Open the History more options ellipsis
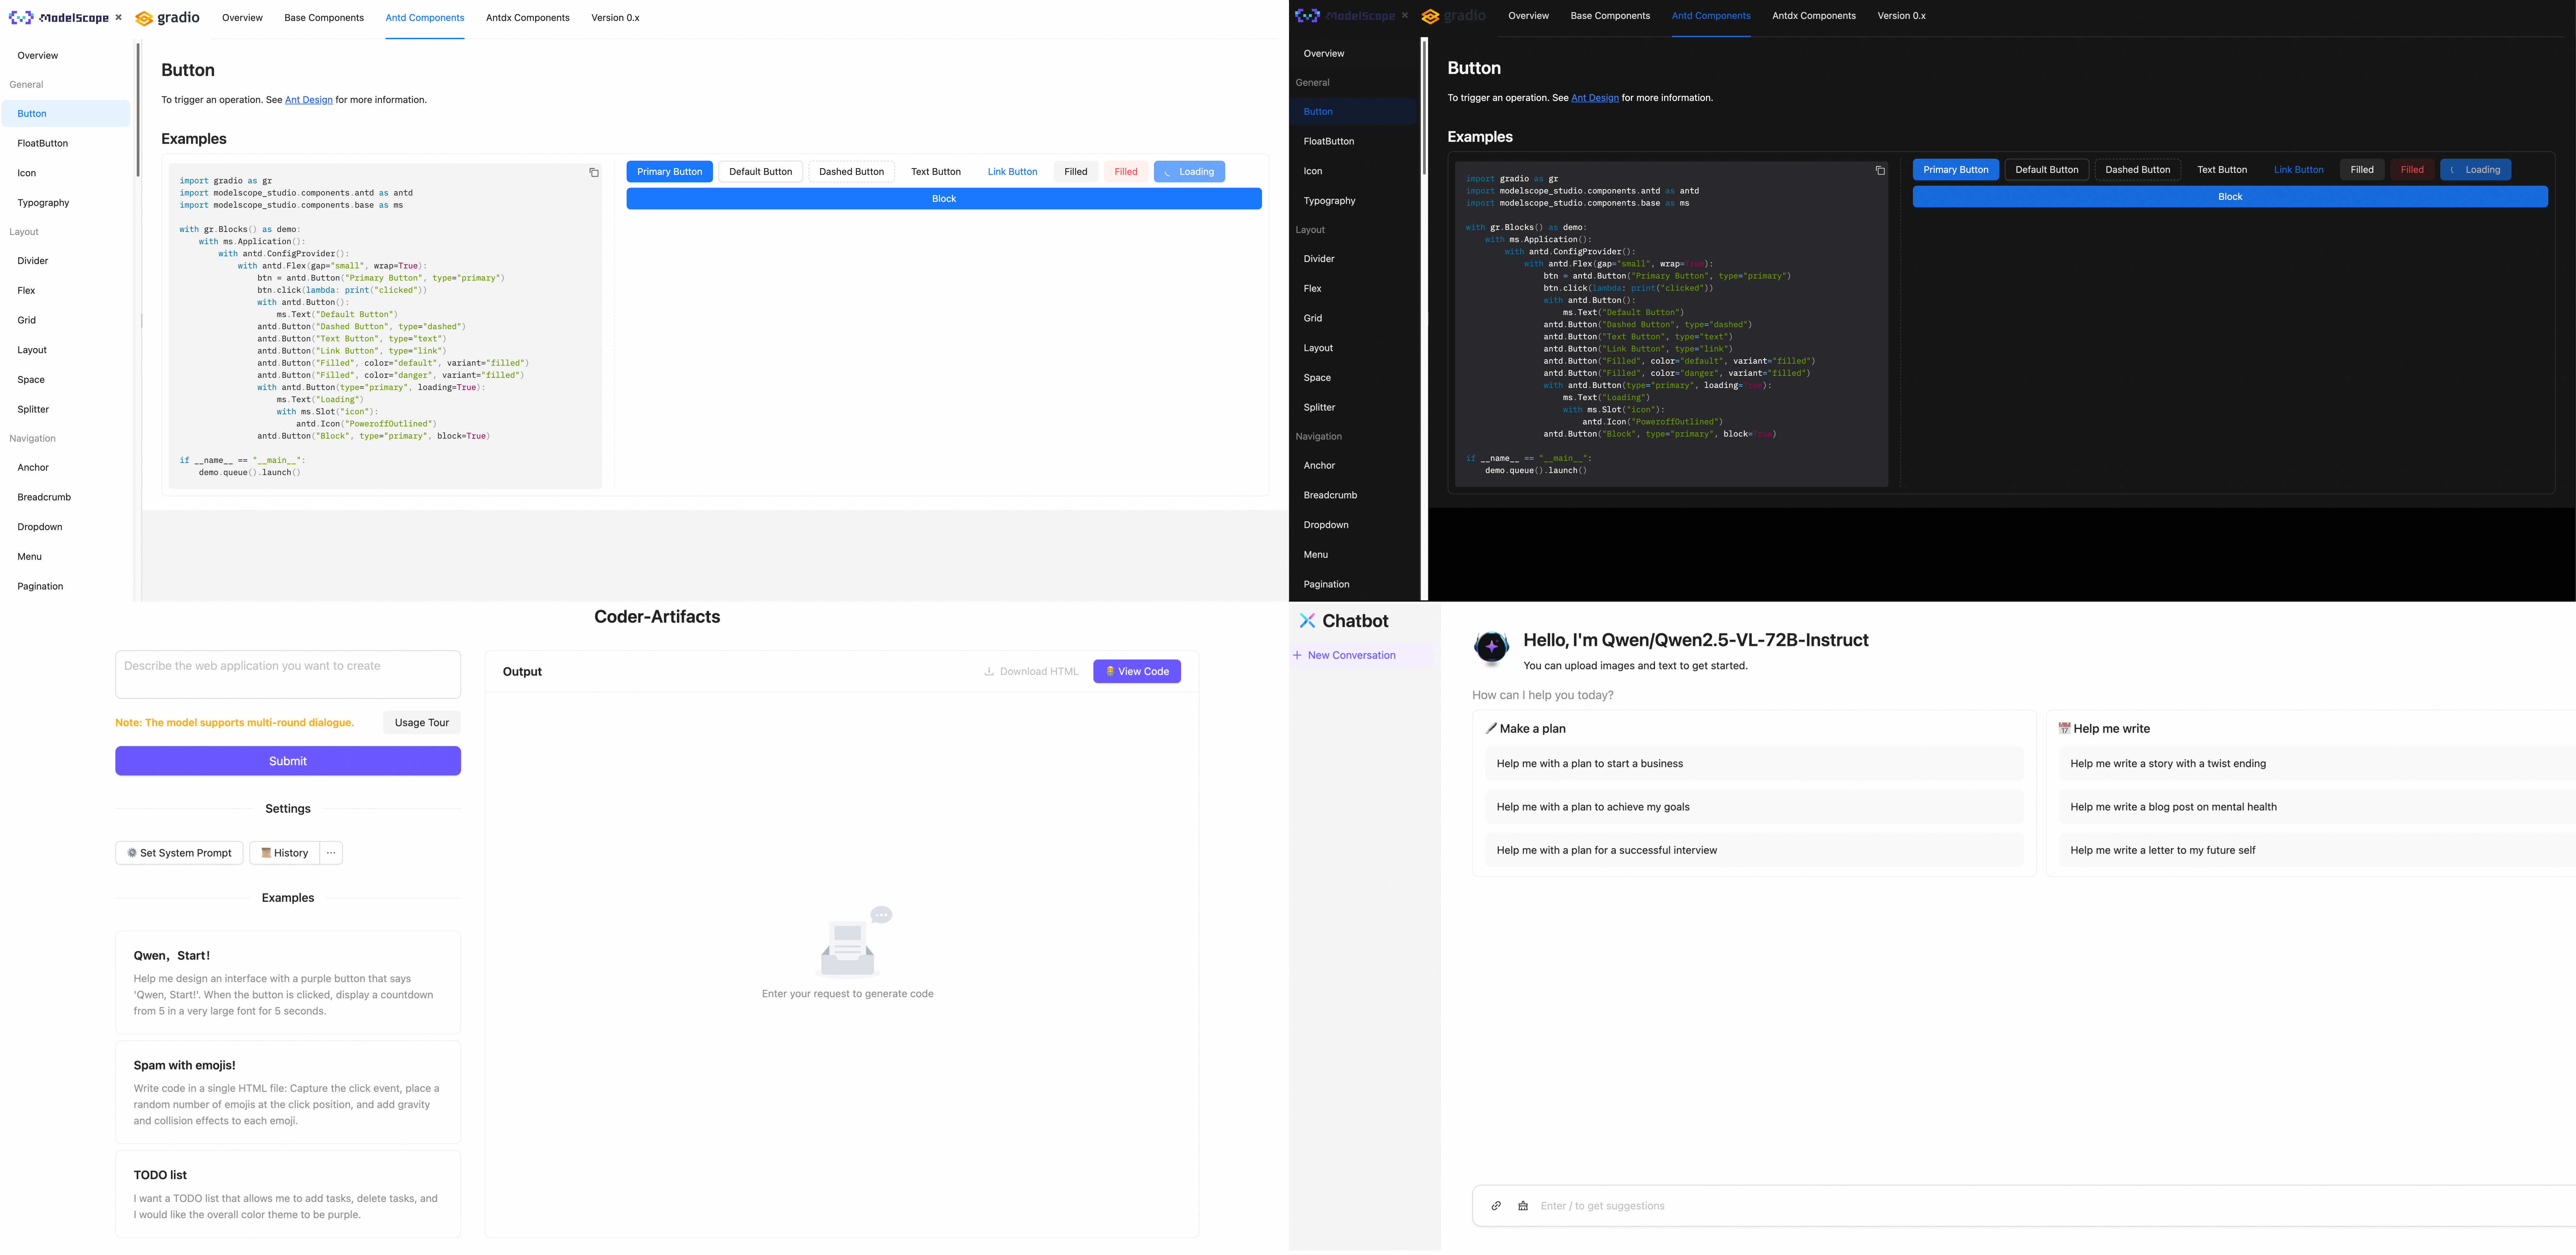 (331, 853)
